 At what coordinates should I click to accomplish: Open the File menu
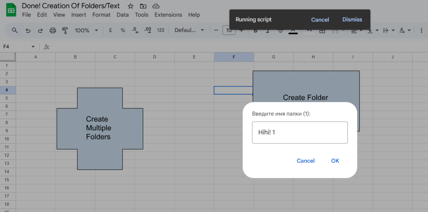click(x=26, y=15)
